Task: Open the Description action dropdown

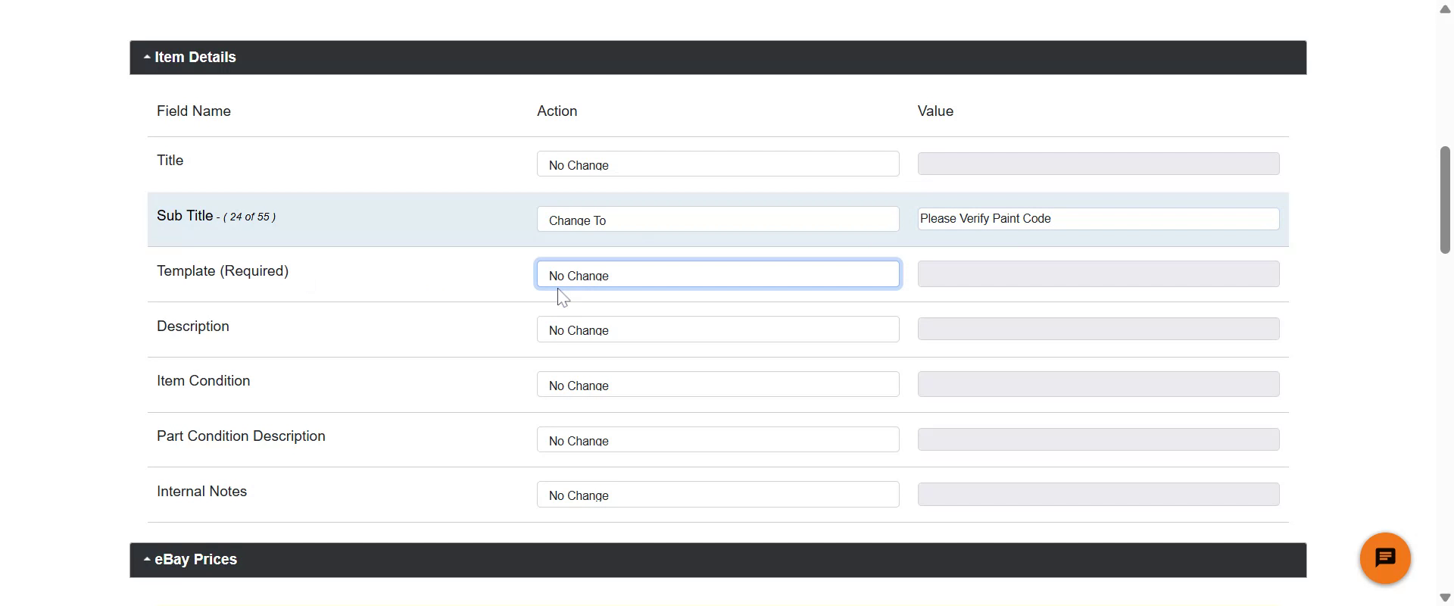Action: 717,330
